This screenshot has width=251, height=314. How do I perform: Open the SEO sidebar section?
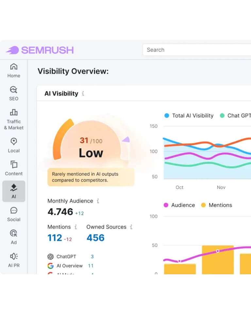14,94
